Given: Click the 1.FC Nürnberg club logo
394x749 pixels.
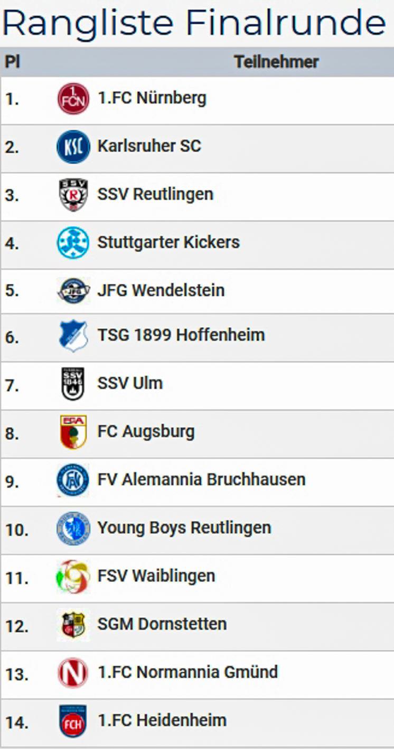Looking at the screenshot, I should [73, 99].
